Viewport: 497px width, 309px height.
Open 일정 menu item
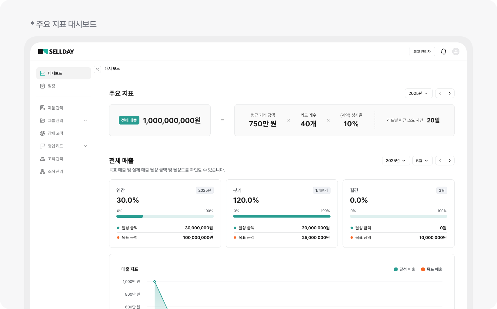pyautogui.click(x=64, y=86)
